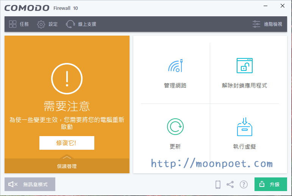Launch 執行虛擬 sandbox box icon

tap(245, 127)
